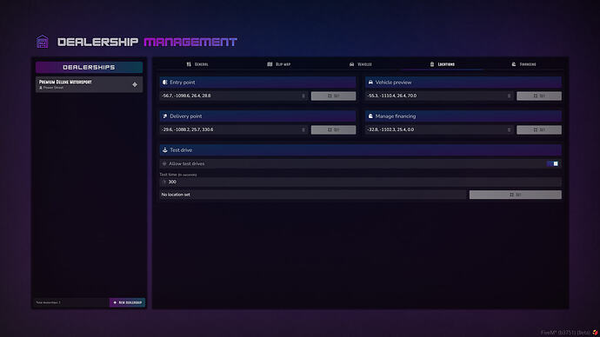Click the 'Power Street' subtitle text
600x337 pixels.
click(x=53, y=88)
